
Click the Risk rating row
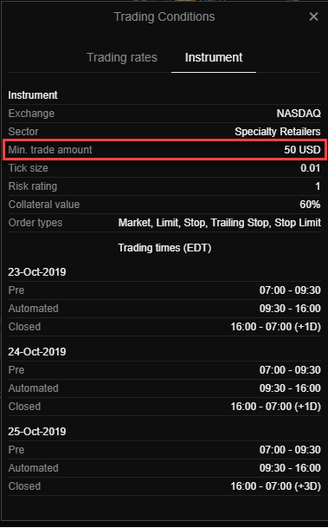164,186
